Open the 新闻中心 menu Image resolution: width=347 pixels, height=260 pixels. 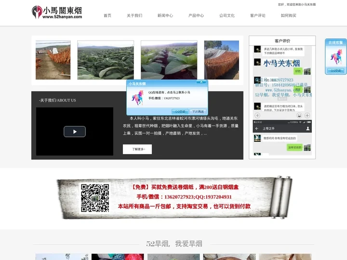(x=165, y=15)
